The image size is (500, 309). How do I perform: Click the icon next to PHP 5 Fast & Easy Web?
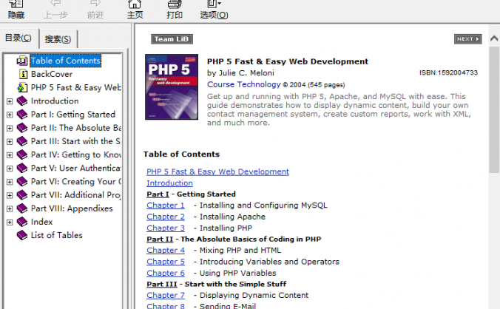[22, 87]
